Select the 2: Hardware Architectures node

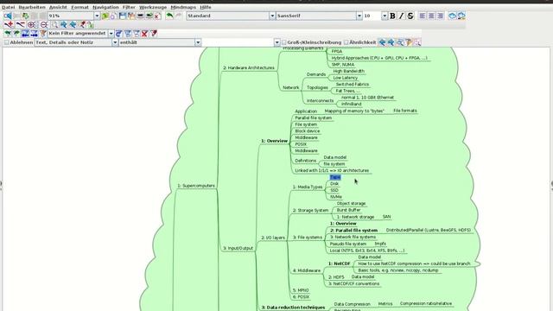pyautogui.click(x=249, y=67)
